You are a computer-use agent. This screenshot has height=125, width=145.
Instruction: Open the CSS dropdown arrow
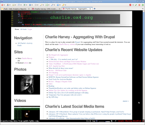tap(15, 5)
